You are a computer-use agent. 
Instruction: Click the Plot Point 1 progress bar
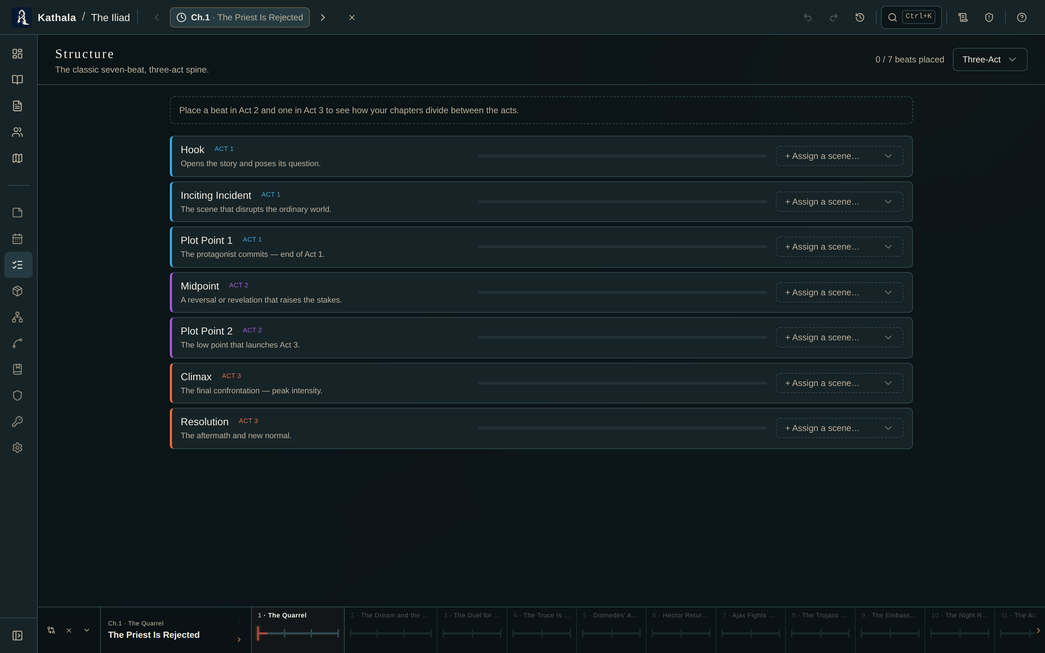coord(622,247)
